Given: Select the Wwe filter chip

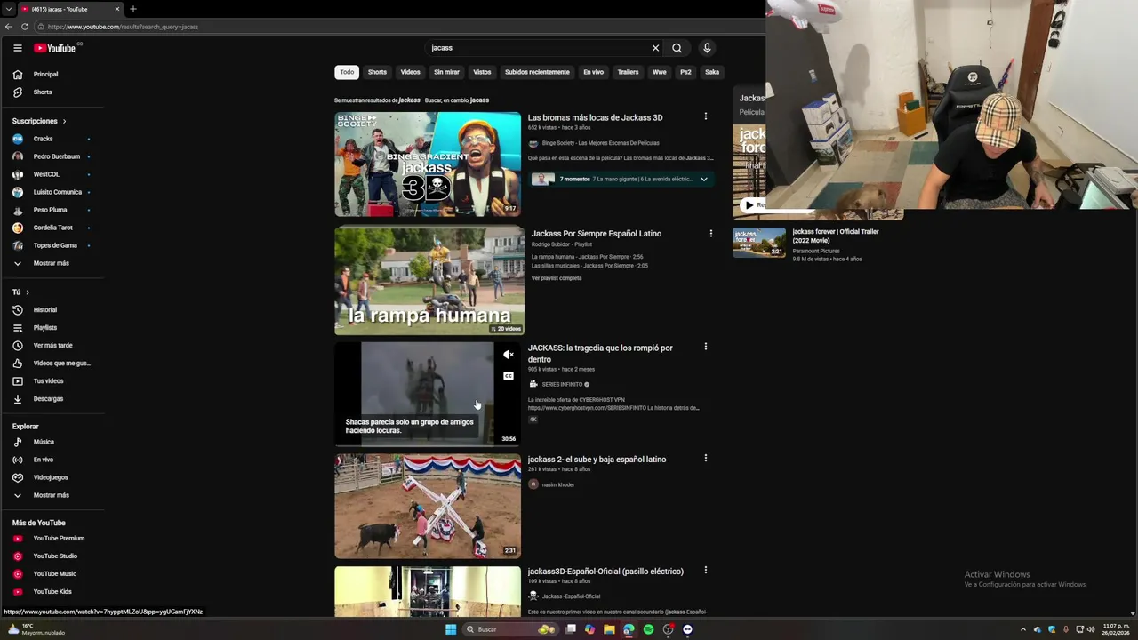Looking at the screenshot, I should [x=660, y=72].
